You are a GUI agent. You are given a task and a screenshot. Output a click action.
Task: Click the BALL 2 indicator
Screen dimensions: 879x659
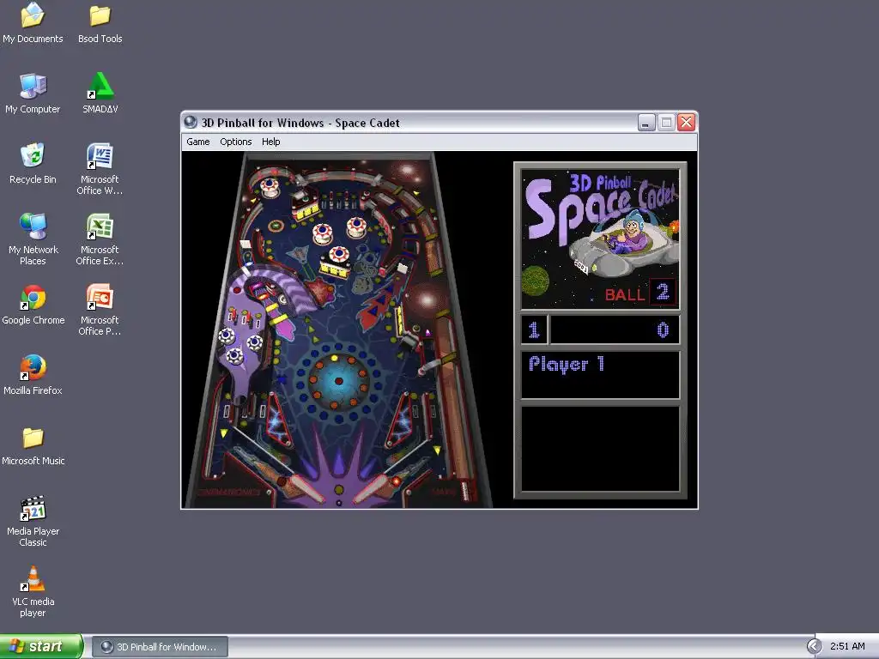coord(640,293)
